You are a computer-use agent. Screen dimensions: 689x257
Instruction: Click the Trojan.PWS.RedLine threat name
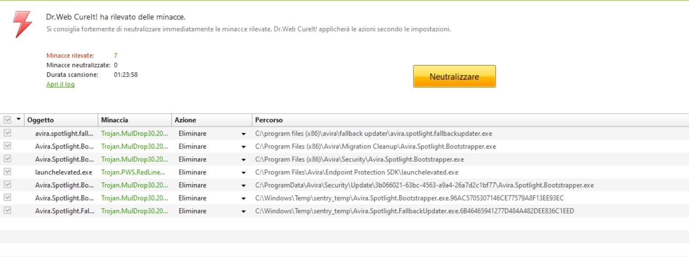(x=133, y=172)
